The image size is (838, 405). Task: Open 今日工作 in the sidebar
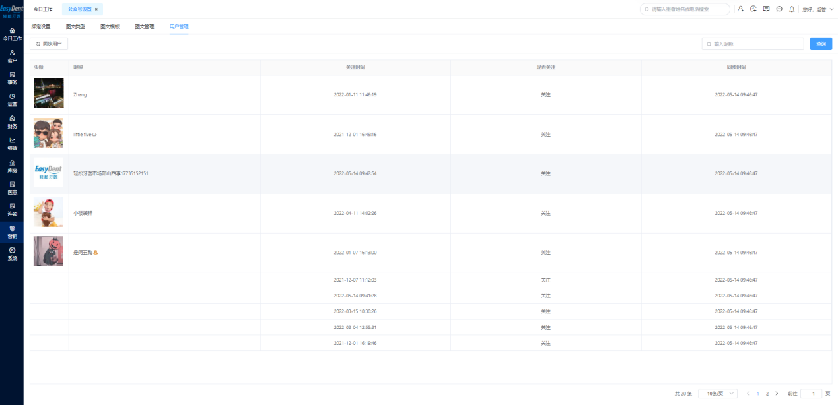click(12, 34)
